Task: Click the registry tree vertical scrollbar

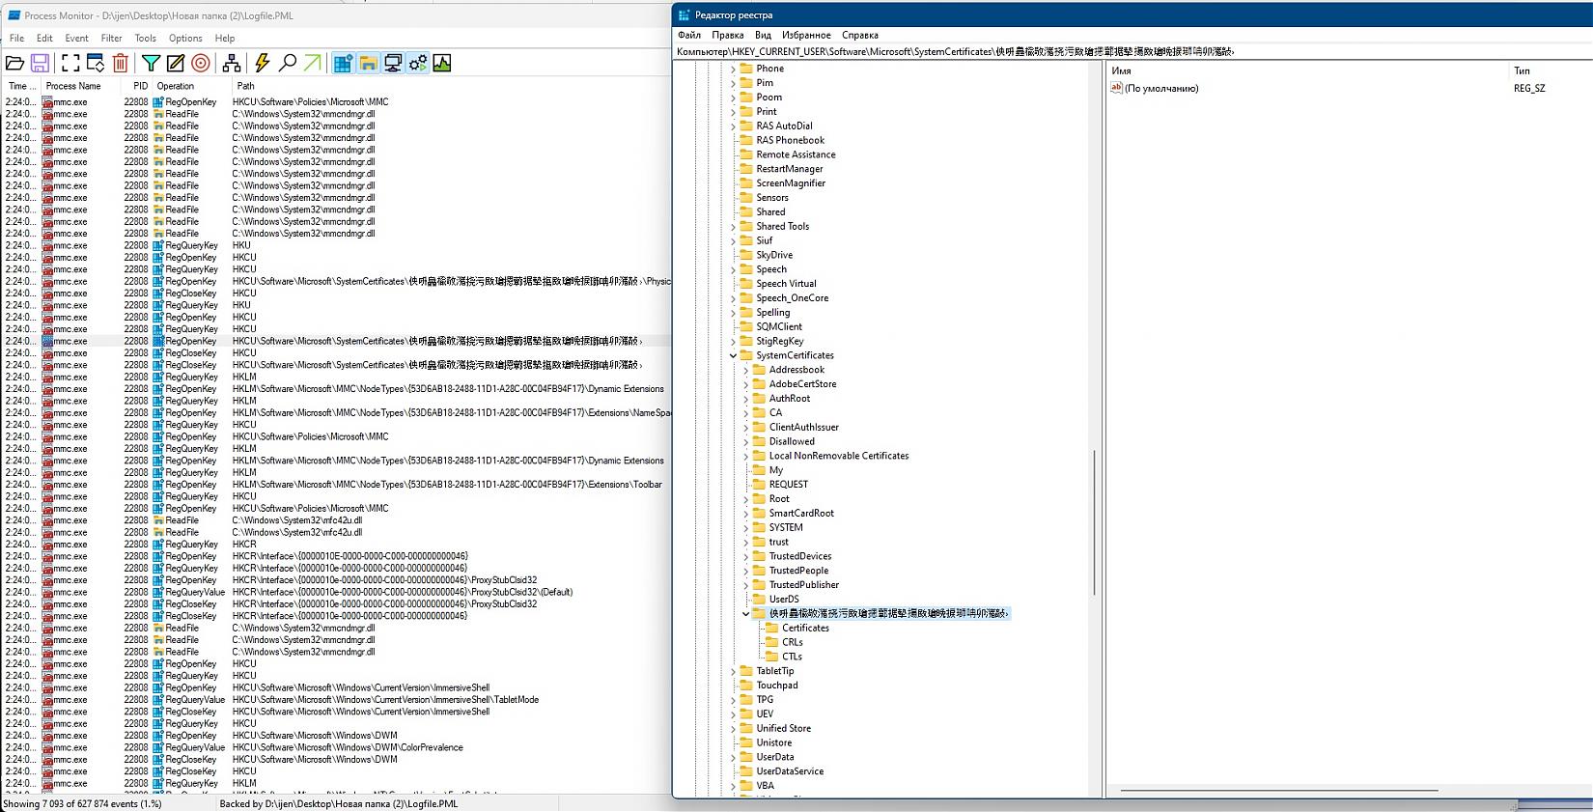Action: coord(1094,521)
